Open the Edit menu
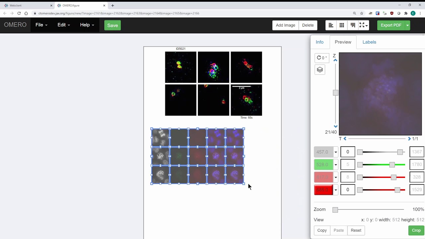The width and height of the screenshot is (425, 239). click(64, 25)
